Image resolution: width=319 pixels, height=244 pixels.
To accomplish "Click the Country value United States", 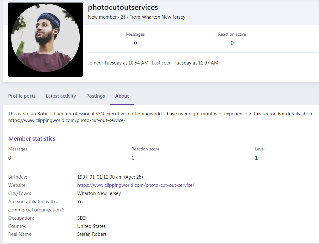I will [x=91, y=226].
